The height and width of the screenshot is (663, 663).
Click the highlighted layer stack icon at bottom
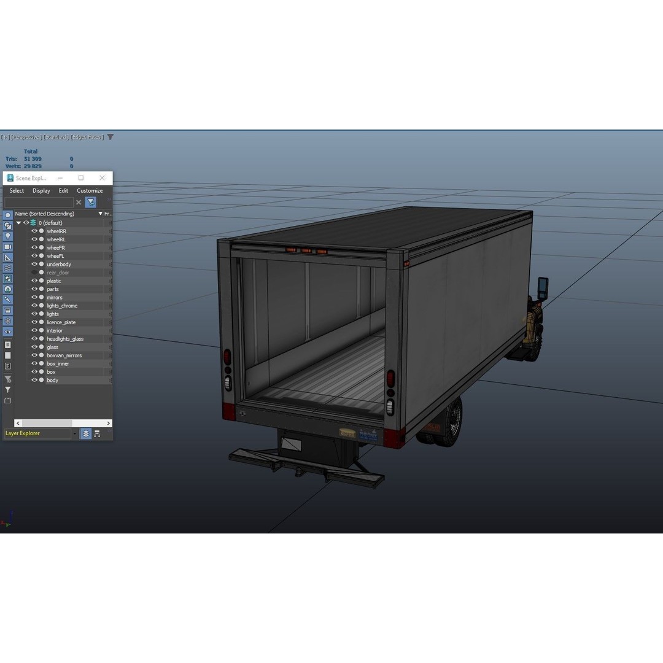(85, 433)
